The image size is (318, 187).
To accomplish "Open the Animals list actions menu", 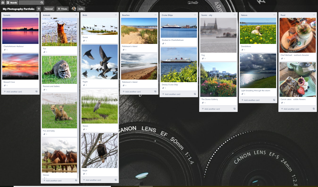I will pyautogui.click(x=76, y=15).
